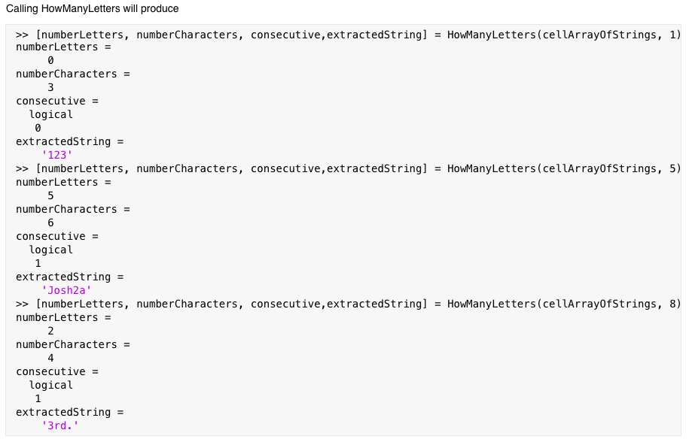Click the "logical" label under the first consecutive
692x442 pixels.
[x=51, y=115]
